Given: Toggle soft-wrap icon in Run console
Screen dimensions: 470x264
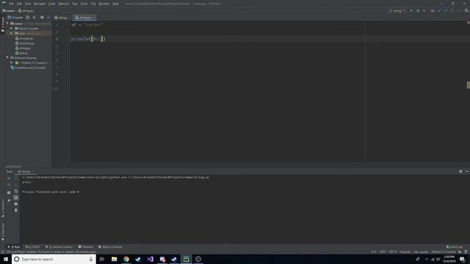Looking at the screenshot, I should click(16, 191).
